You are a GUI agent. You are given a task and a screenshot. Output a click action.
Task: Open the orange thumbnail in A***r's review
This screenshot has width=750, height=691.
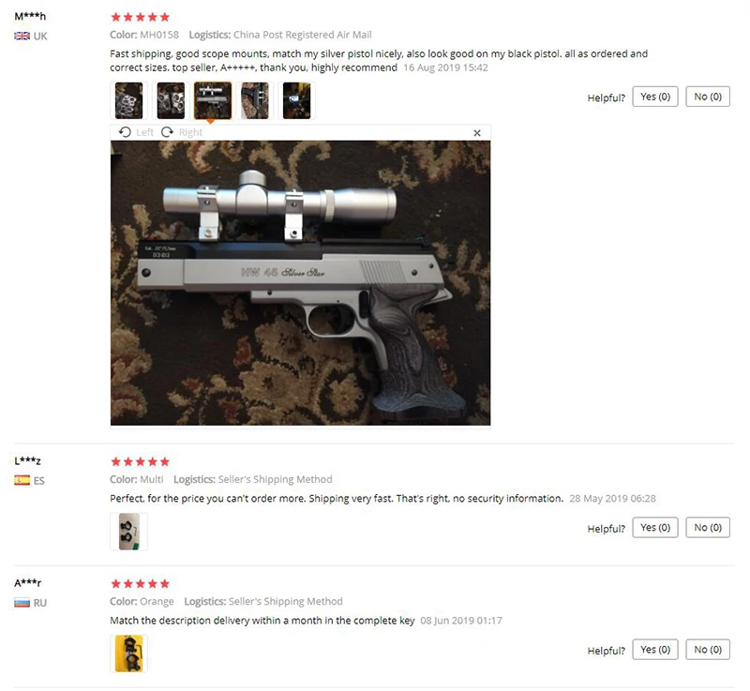tap(128, 653)
